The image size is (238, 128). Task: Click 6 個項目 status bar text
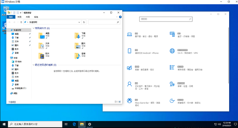[x=12, y=102]
